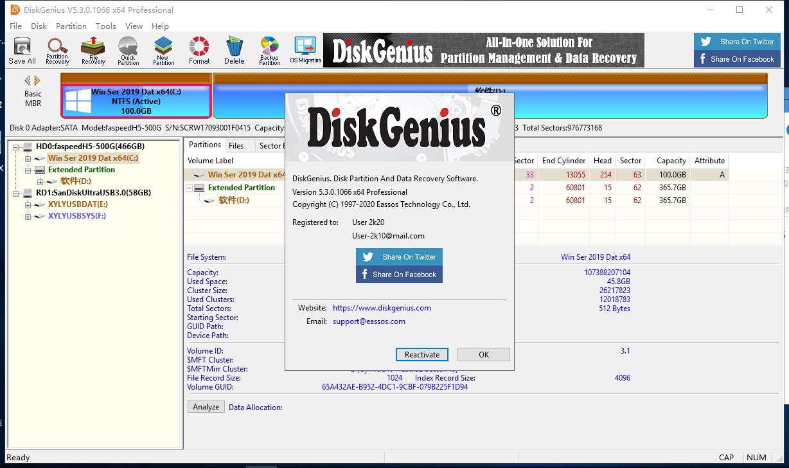This screenshot has width=789, height=468.
Task: Click OK to close the About dialog
Action: tap(484, 355)
